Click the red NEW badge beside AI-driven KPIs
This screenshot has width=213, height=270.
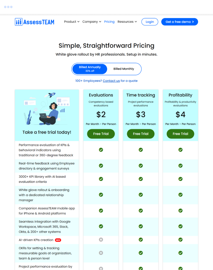coord(58,240)
